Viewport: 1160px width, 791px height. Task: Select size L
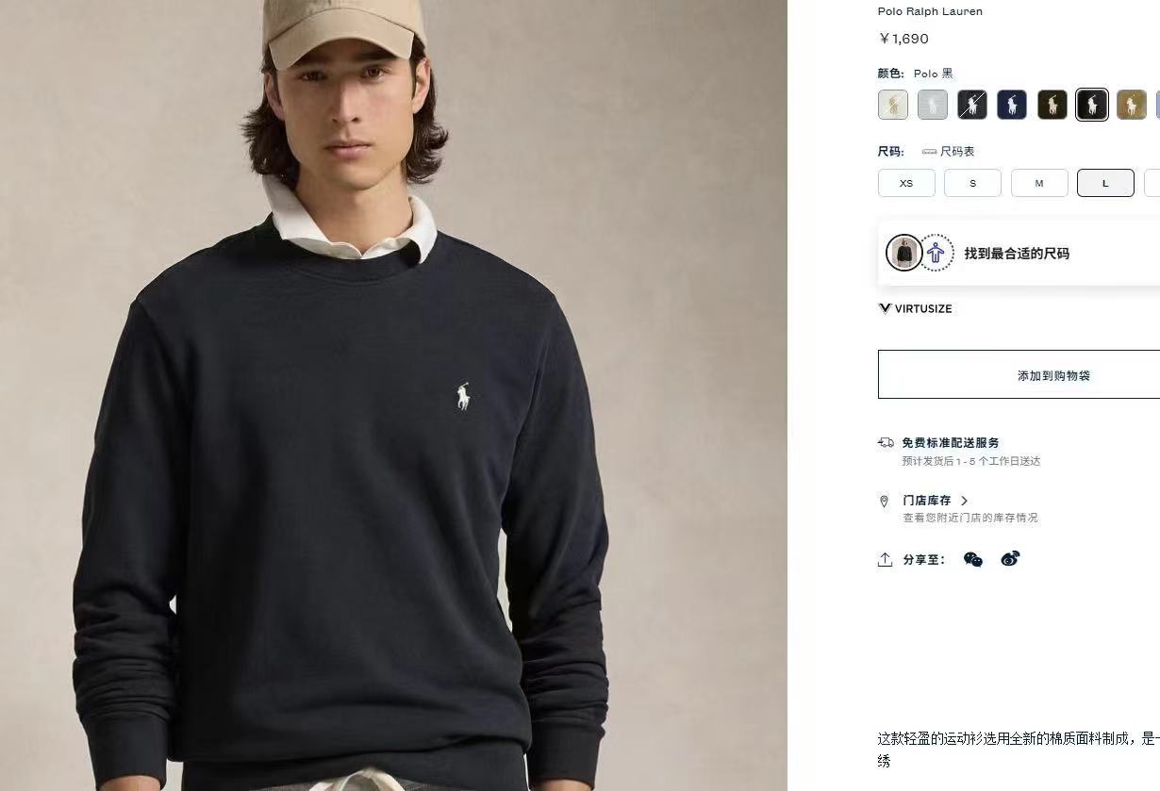tap(1105, 183)
